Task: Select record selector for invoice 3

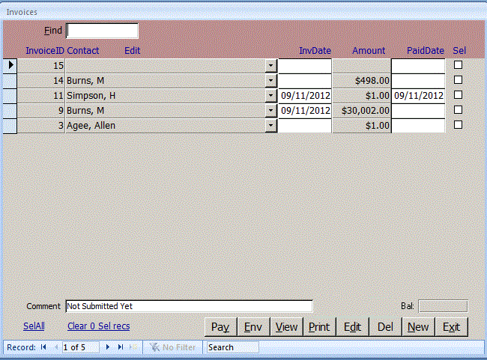Action: tap(10, 126)
